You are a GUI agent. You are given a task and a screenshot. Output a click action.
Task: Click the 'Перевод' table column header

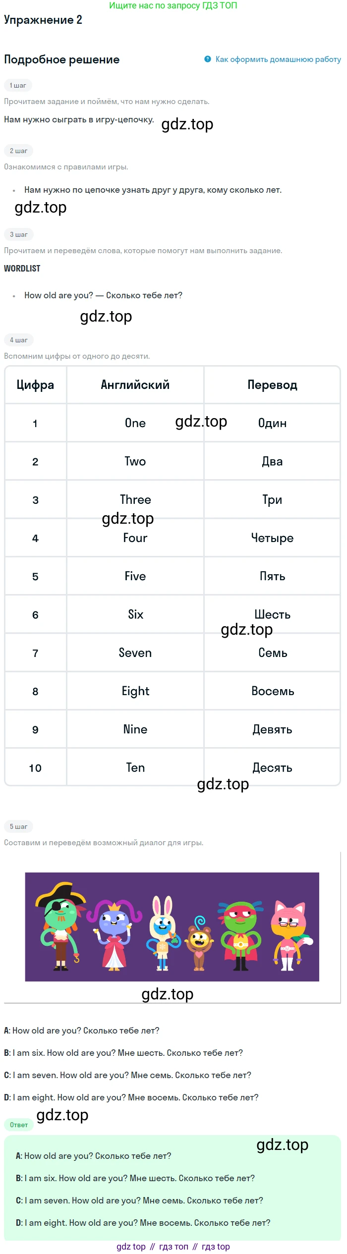click(x=272, y=385)
